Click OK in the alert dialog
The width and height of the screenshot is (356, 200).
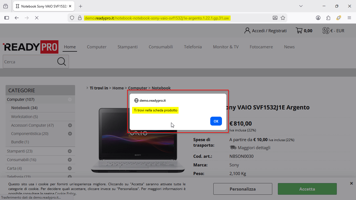tap(216, 121)
